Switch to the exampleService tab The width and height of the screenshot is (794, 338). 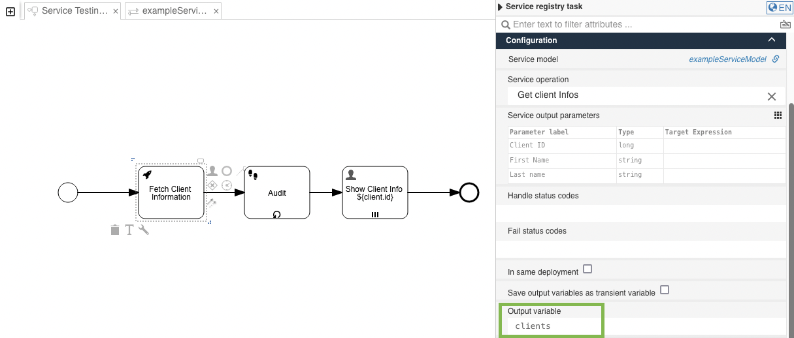tap(169, 11)
